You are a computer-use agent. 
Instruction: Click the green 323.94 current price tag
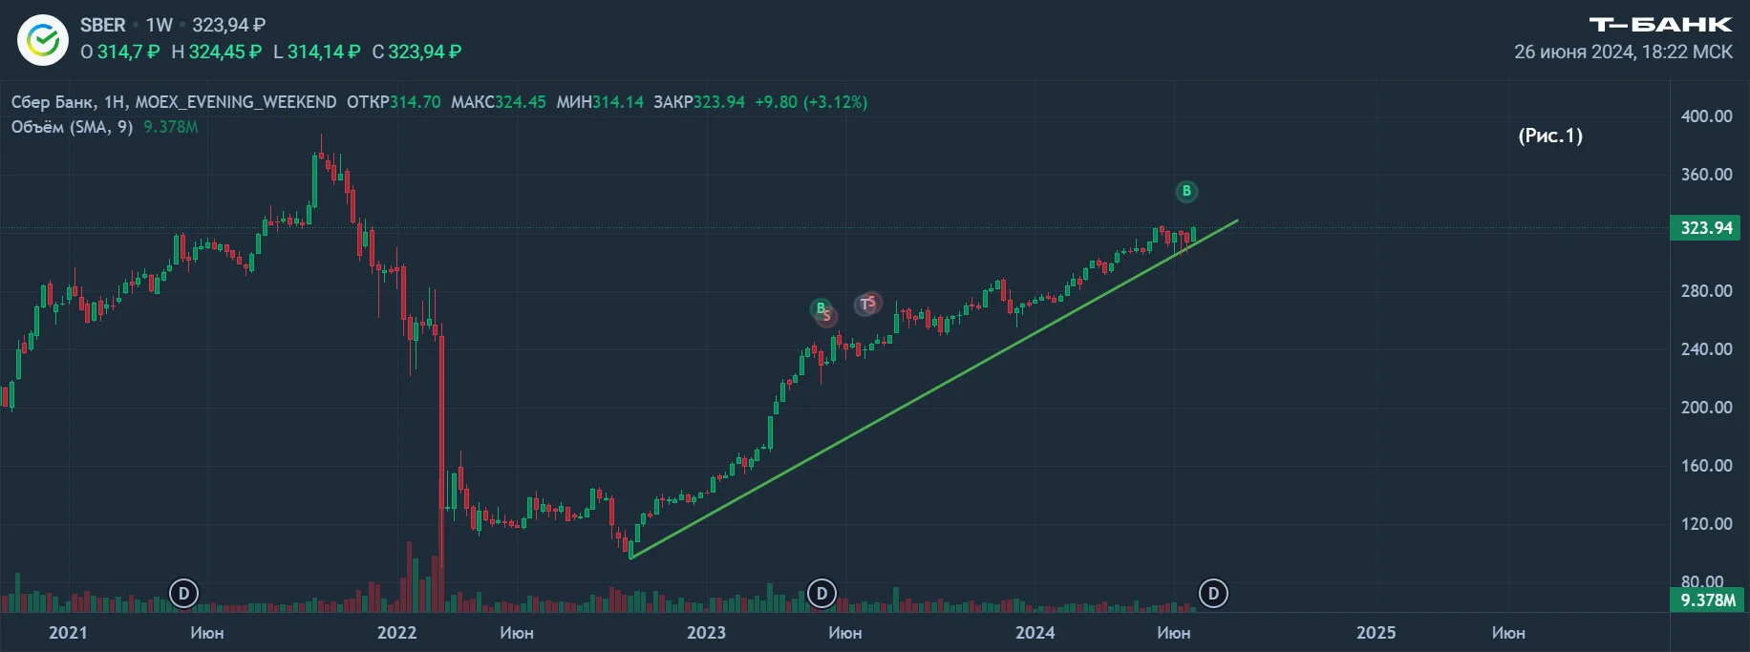coord(1706,228)
